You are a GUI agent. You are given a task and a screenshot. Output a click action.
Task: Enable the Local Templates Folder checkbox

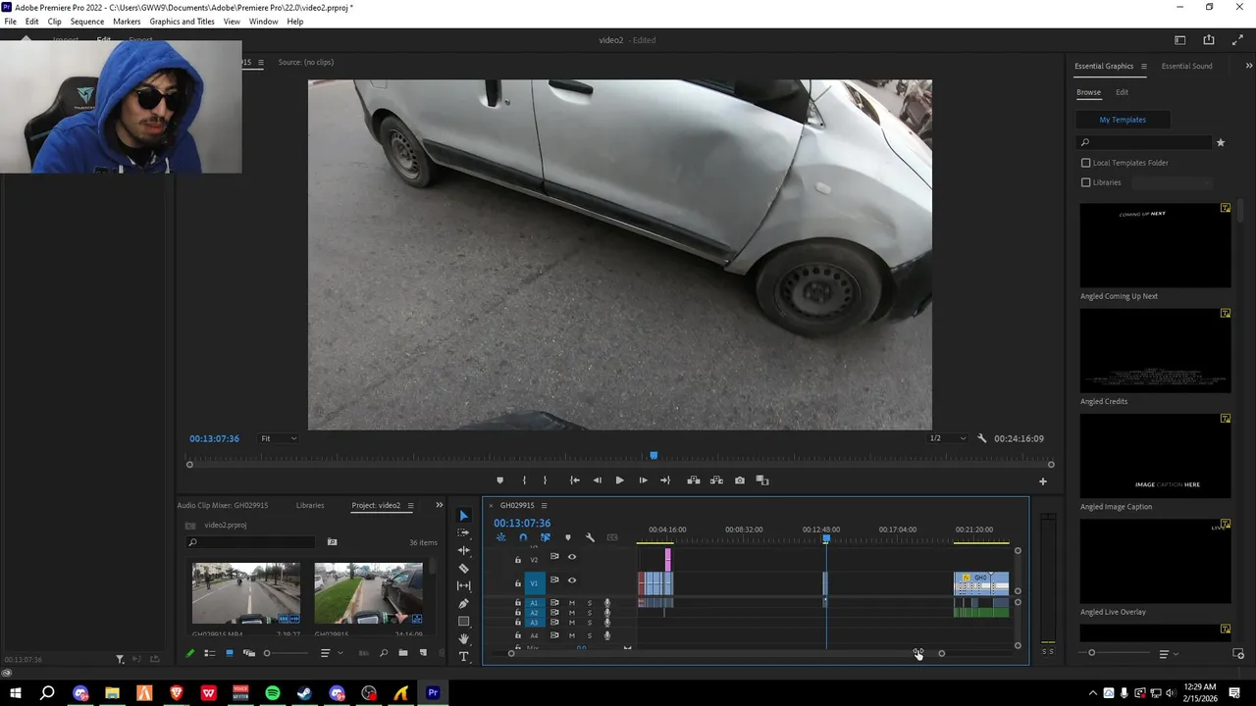[x=1085, y=163]
